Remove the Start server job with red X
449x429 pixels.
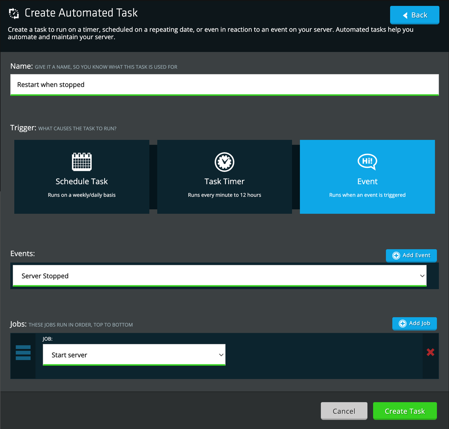tap(430, 352)
